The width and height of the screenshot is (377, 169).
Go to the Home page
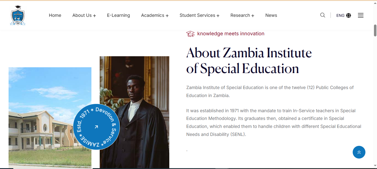coord(55,15)
